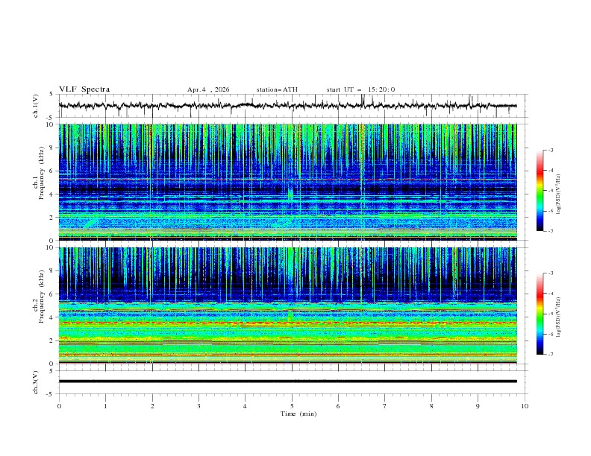The image size is (591, 456).
Task: Click the time axis tick label '5'
Action: tap(292, 406)
